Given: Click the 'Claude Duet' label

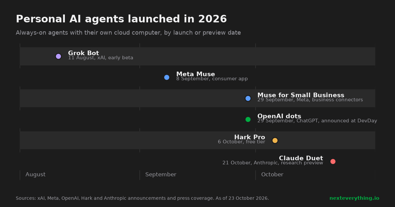Looking at the screenshot, I should pos(301,158).
